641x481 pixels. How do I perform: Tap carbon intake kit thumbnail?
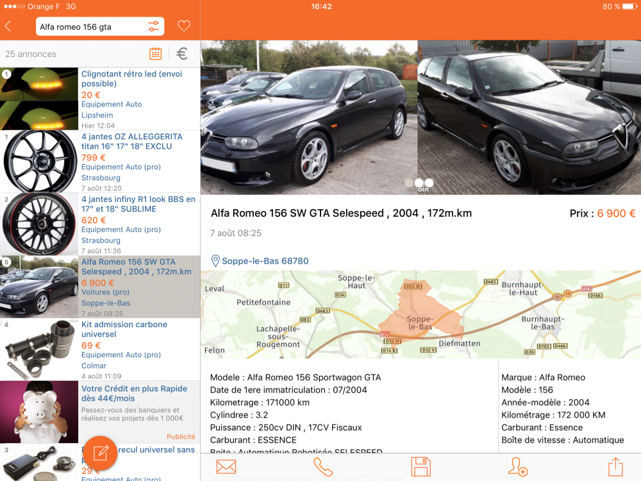tap(39, 350)
